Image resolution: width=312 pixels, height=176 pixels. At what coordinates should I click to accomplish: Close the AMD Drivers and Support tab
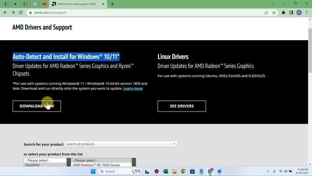coord(103,4)
